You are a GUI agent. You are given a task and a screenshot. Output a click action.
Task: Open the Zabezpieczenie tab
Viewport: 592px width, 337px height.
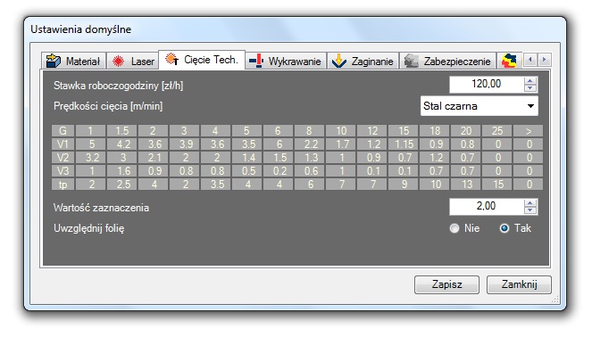coord(447,61)
